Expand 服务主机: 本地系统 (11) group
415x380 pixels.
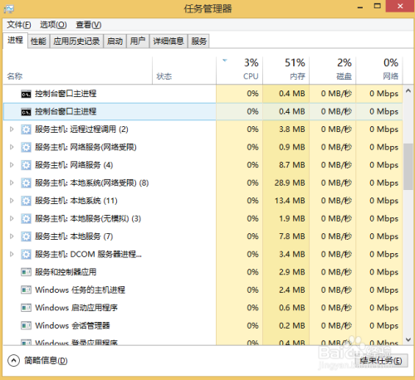tap(12, 201)
